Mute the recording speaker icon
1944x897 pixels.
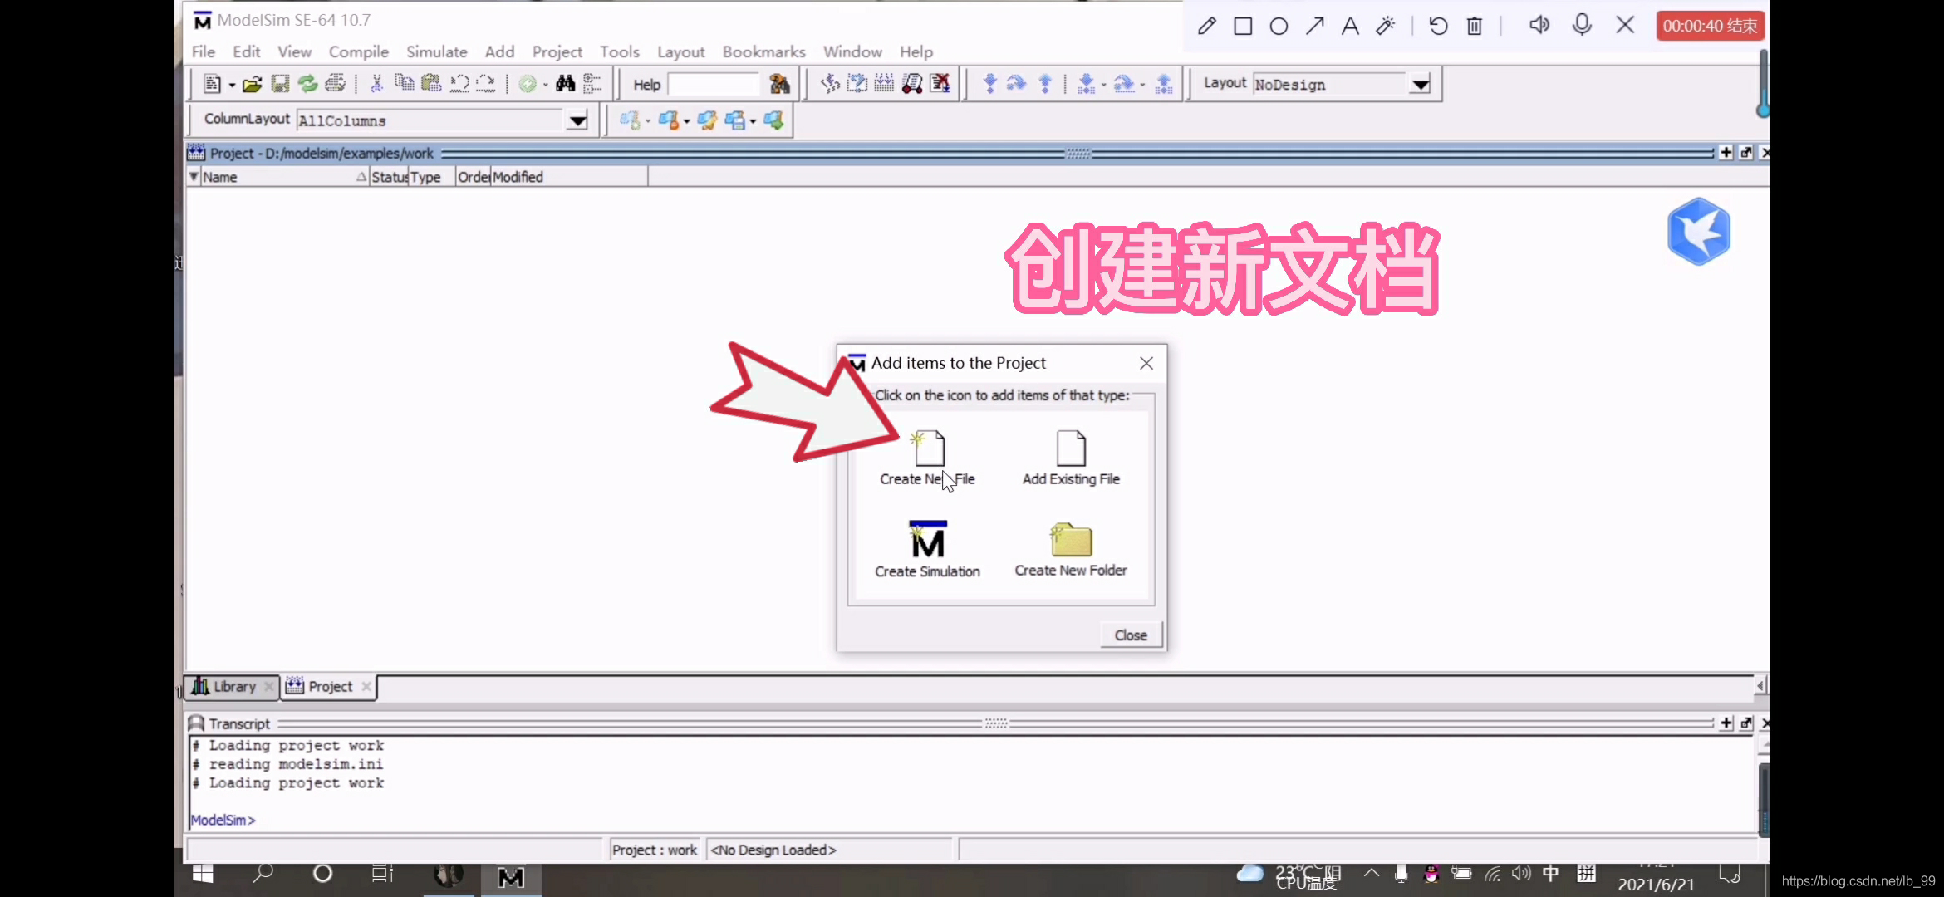point(1539,25)
